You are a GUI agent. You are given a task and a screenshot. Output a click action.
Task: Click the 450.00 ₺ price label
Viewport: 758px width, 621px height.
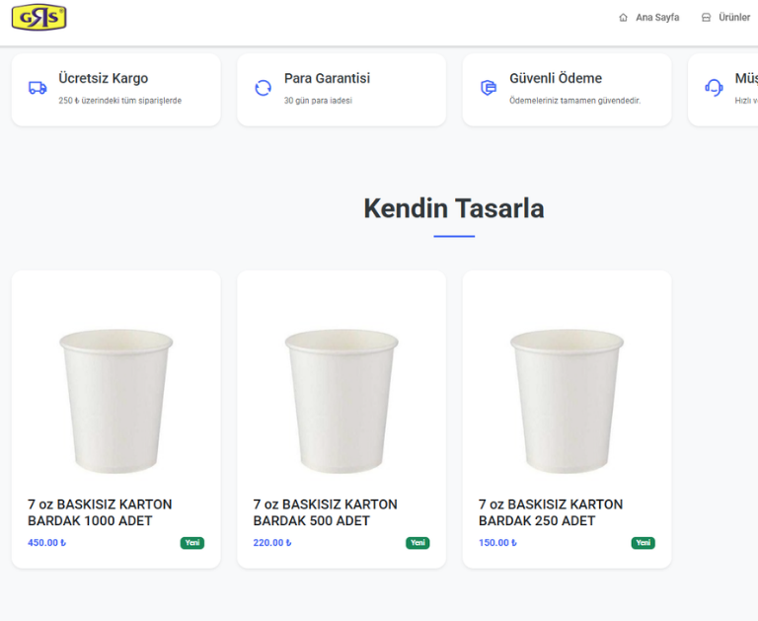tap(46, 543)
